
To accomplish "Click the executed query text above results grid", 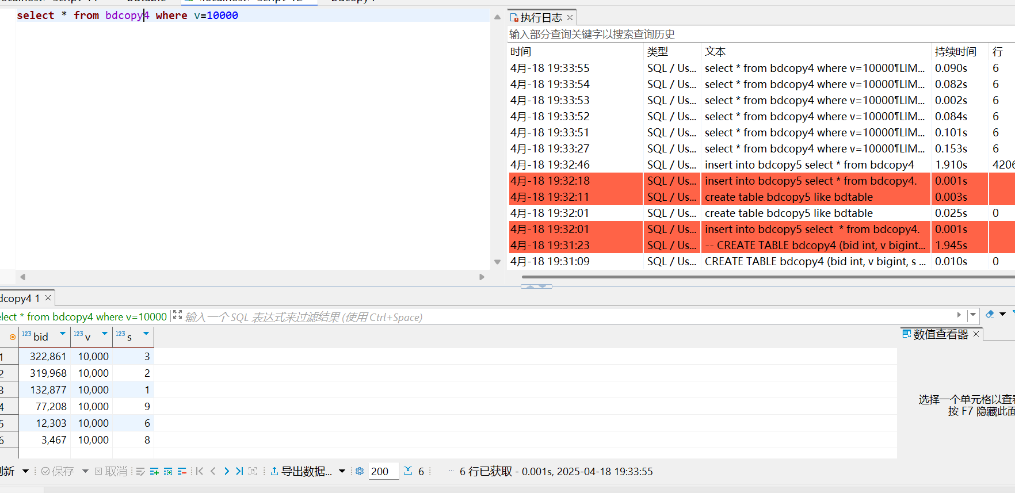I will (83, 317).
